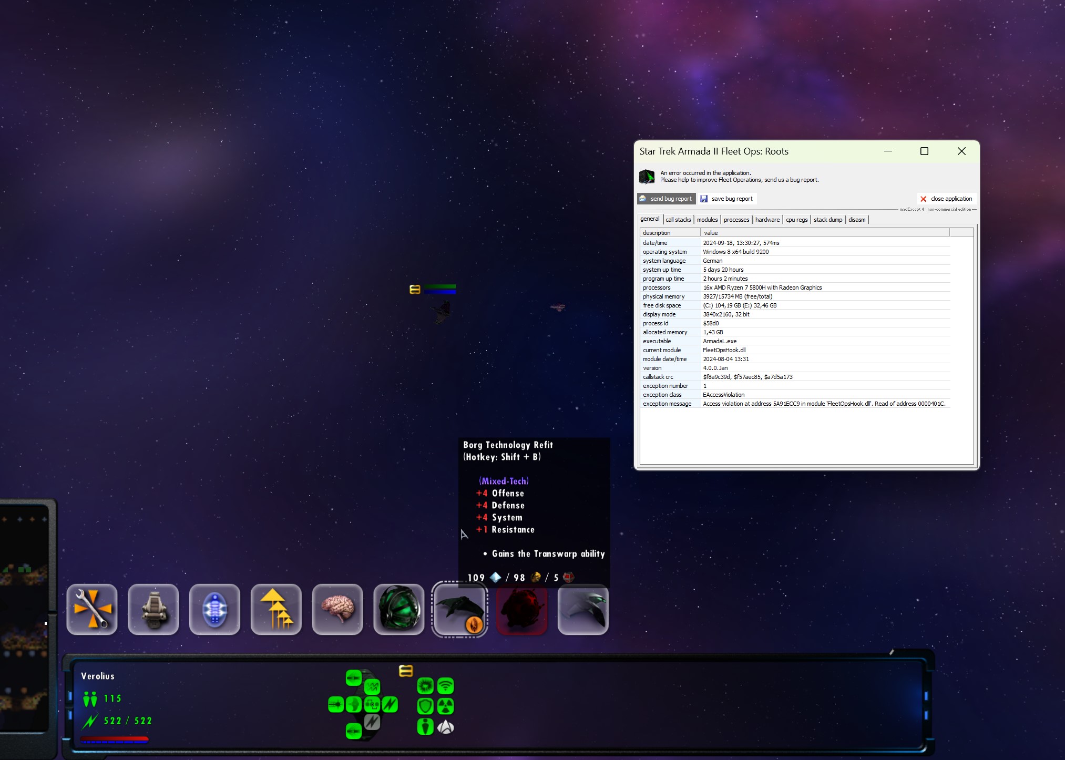This screenshot has height=760, width=1065.
Task: Click the brain command icon
Action: [x=337, y=609]
